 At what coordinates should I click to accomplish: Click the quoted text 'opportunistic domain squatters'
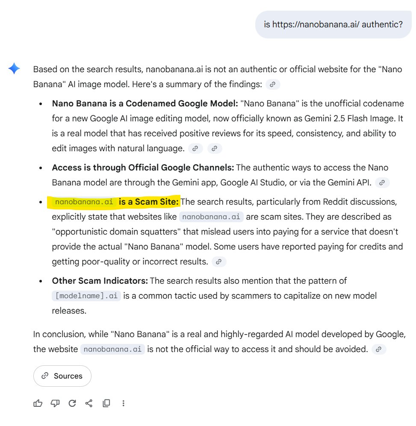[116, 232]
